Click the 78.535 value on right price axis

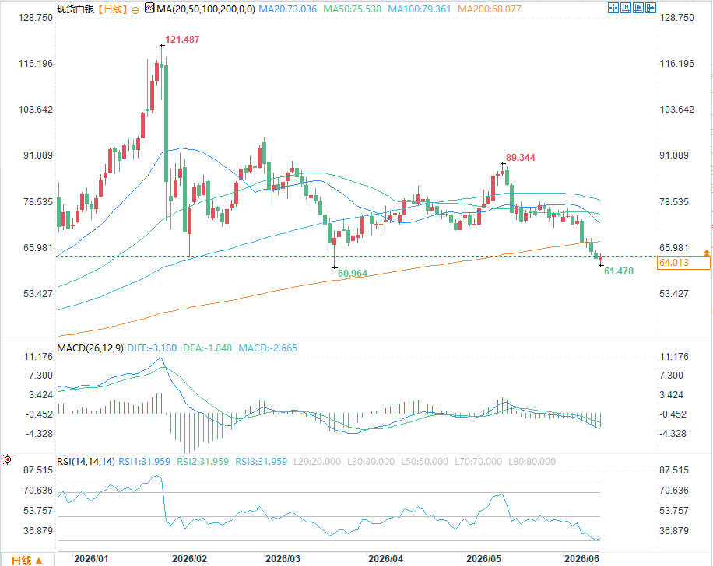(x=674, y=201)
